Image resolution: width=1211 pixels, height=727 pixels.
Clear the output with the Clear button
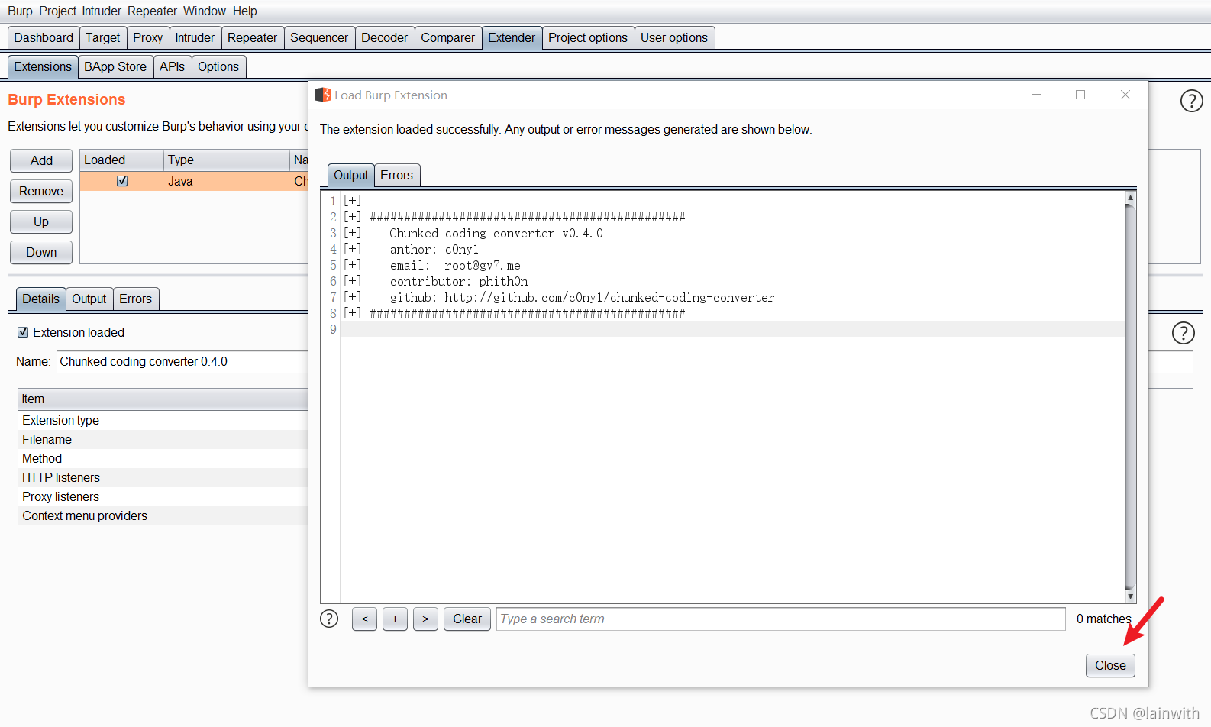(467, 619)
